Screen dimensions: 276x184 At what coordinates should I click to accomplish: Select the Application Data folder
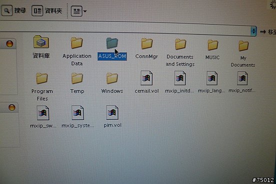click(x=76, y=43)
